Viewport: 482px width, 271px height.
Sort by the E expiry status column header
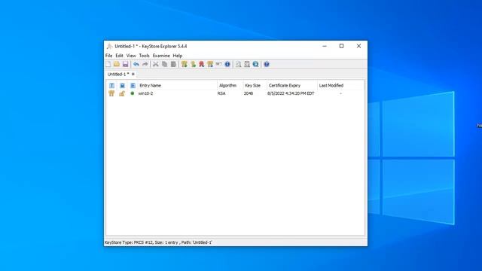pyautogui.click(x=133, y=85)
